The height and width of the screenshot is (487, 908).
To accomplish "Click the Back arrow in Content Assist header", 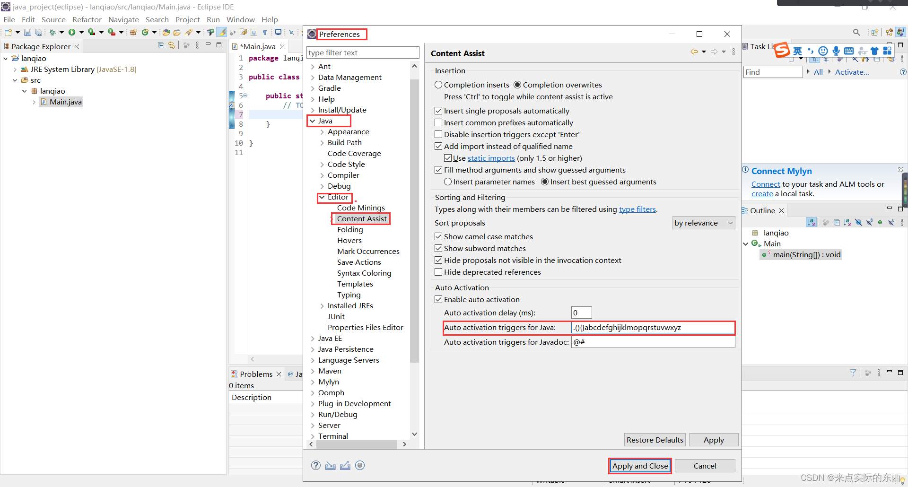I will (x=694, y=52).
